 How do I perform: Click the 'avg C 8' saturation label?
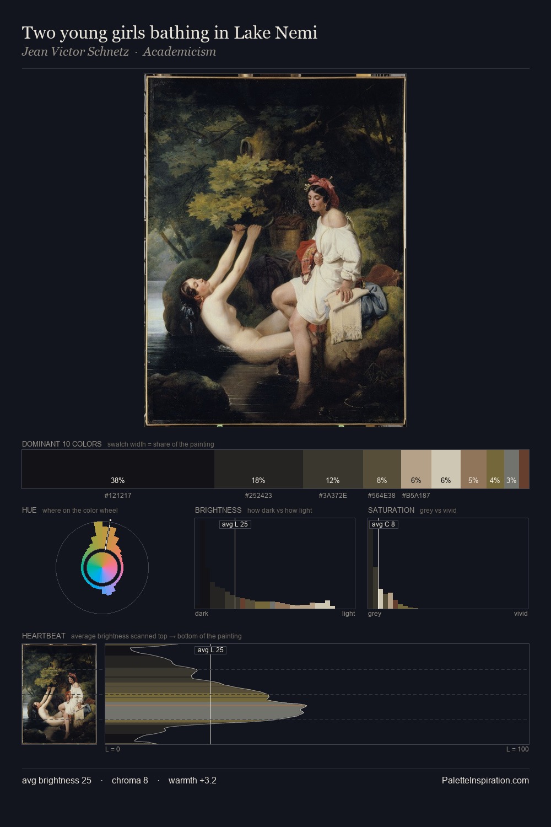383,524
